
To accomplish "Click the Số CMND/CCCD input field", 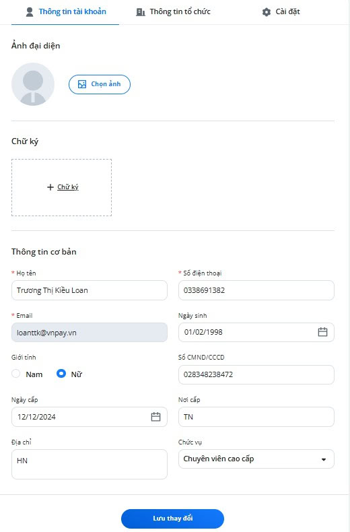I will point(256,374).
